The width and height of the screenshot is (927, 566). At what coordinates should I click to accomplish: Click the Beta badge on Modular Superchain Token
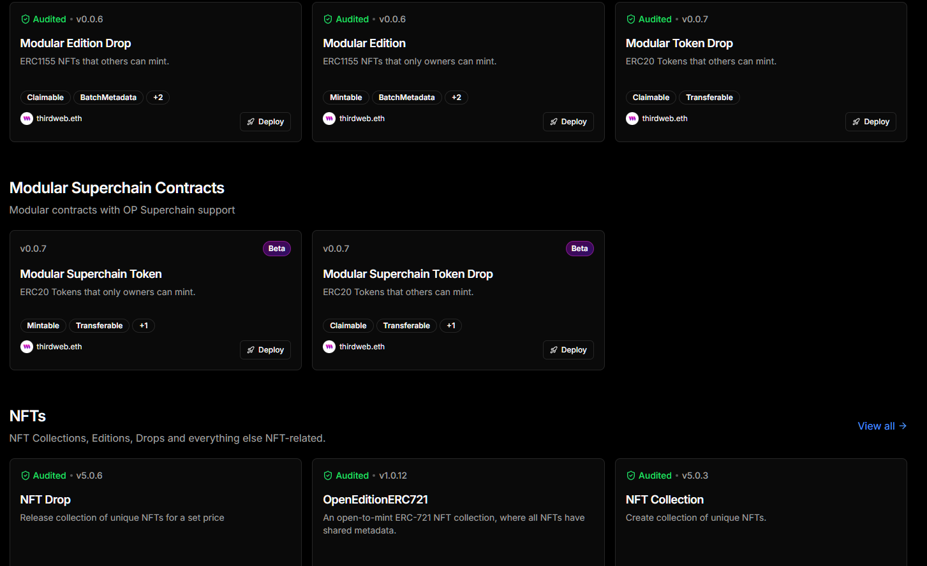pyautogui.click(x=276, y=249)
